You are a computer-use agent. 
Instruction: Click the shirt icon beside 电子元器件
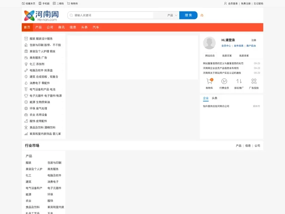26,96
